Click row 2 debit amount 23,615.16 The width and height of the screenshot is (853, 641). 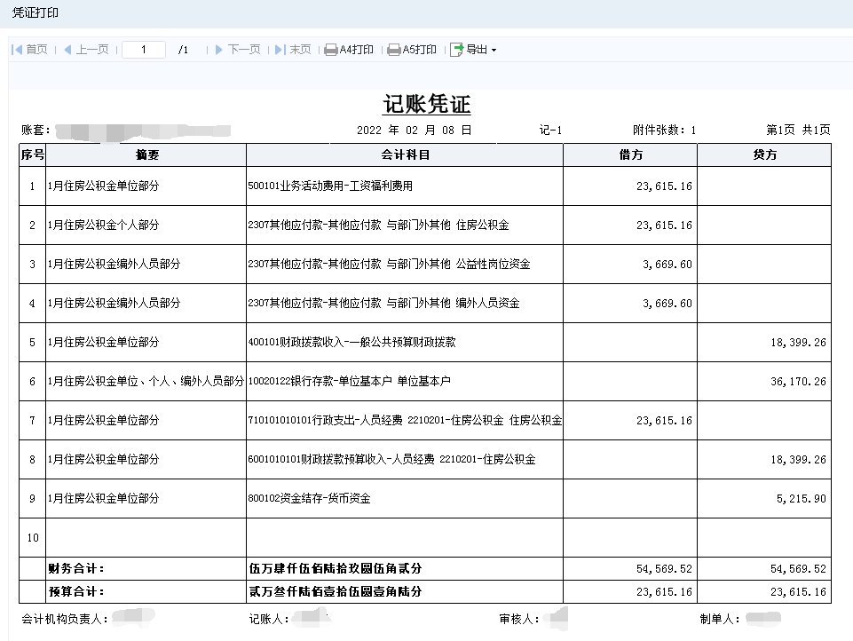[664, 226]
